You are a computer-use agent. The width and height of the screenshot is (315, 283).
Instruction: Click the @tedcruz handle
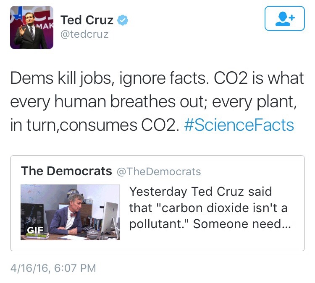[x=85, y=34]
